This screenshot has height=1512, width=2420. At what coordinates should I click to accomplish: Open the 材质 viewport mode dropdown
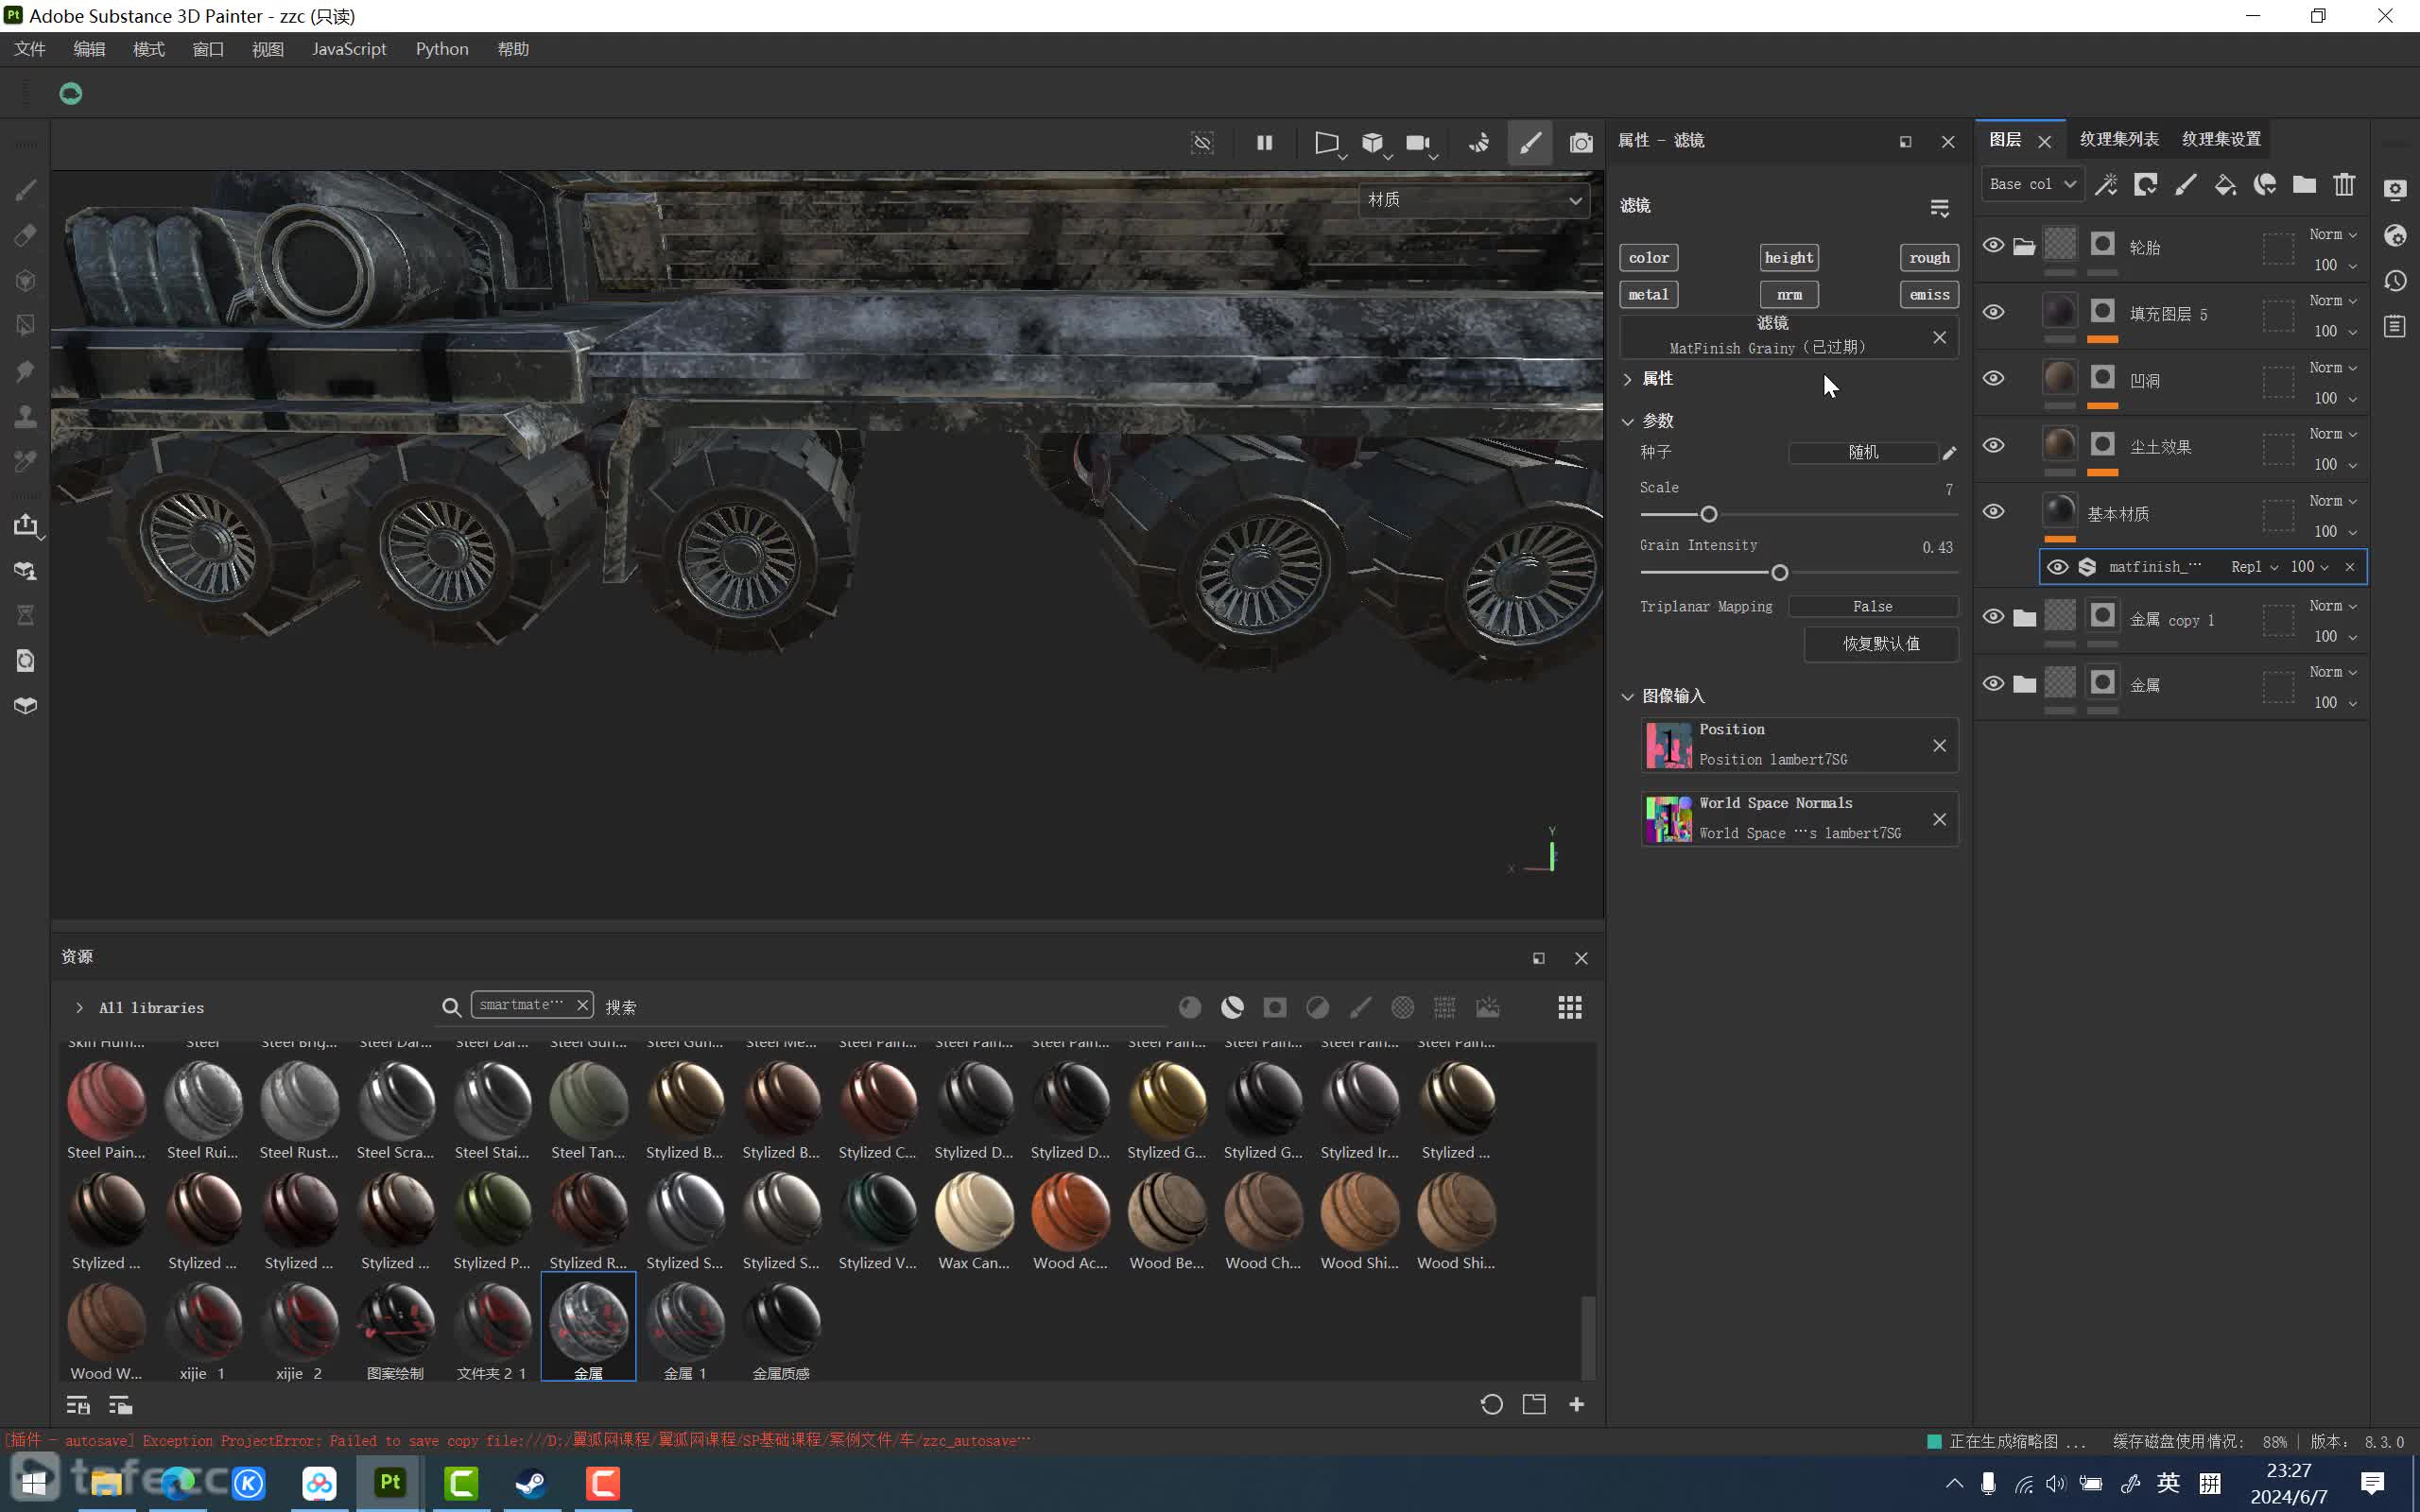point(1473,200)
